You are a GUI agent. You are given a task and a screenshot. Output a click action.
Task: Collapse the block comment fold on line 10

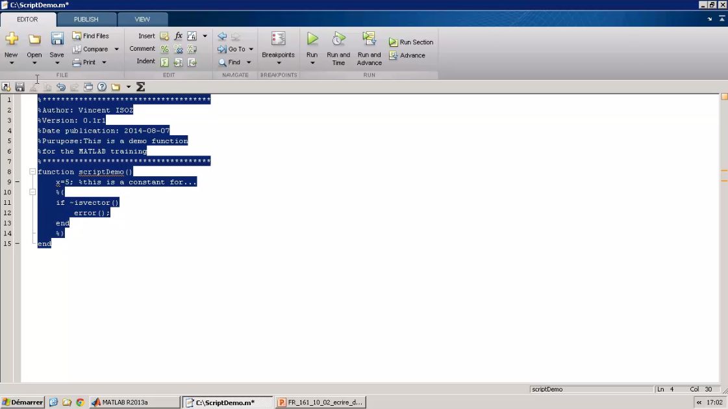coord(32,192)
